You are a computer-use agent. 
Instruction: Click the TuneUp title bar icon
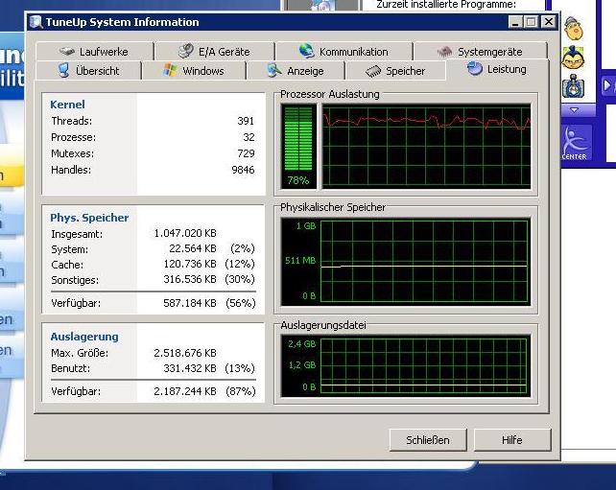[36, 22]
